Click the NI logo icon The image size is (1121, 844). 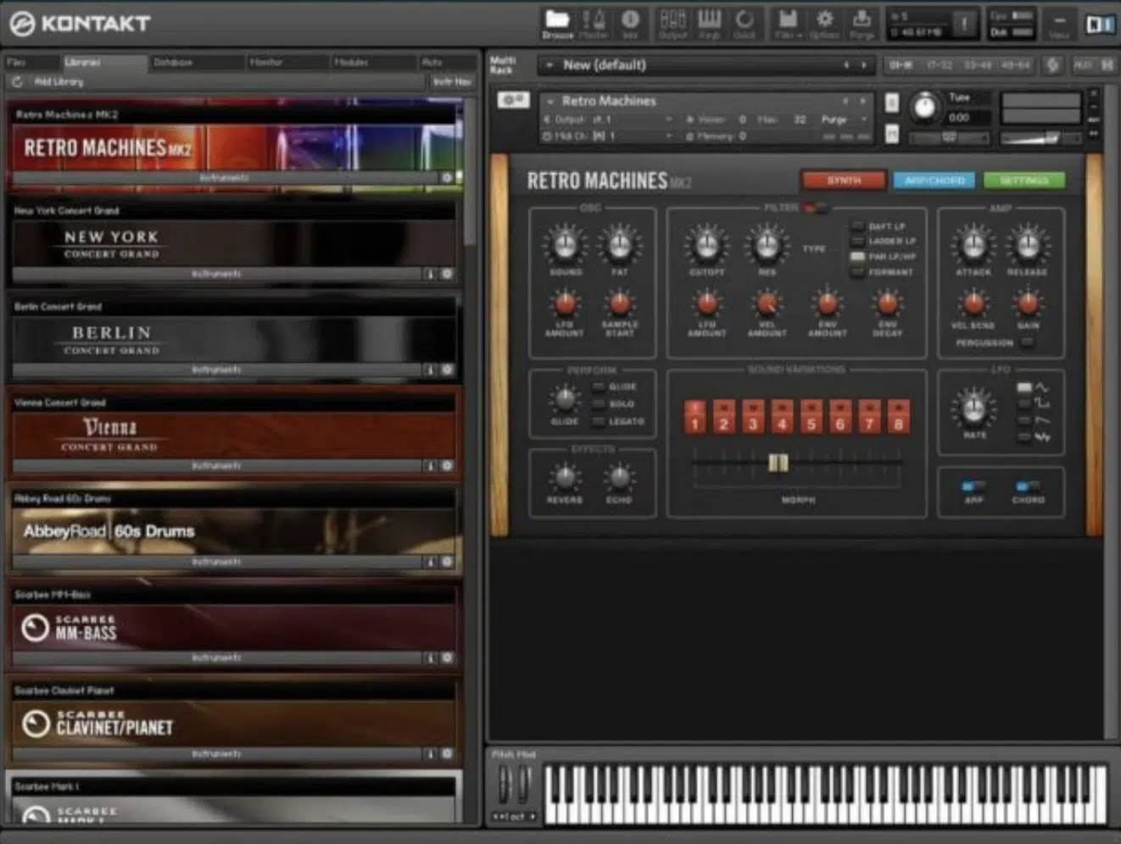[x=1100, y=24]
